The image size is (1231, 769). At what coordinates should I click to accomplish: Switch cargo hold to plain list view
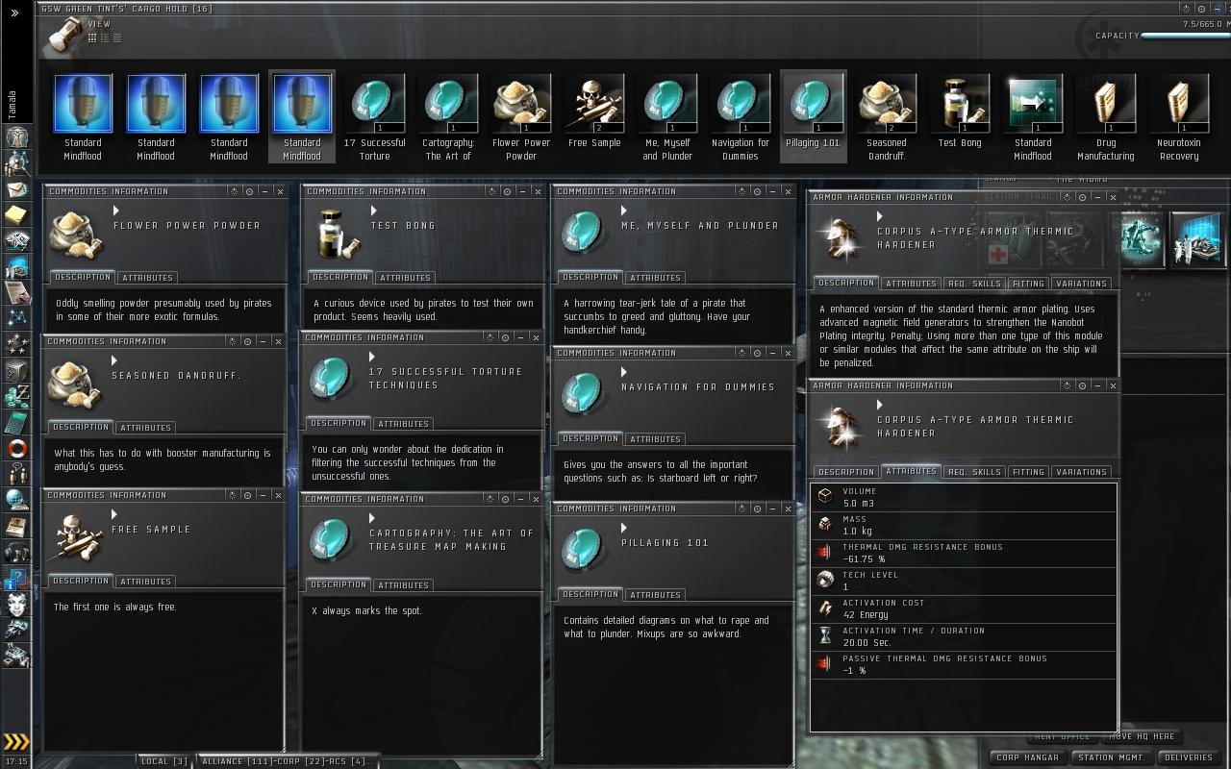(x=117, y=38)
